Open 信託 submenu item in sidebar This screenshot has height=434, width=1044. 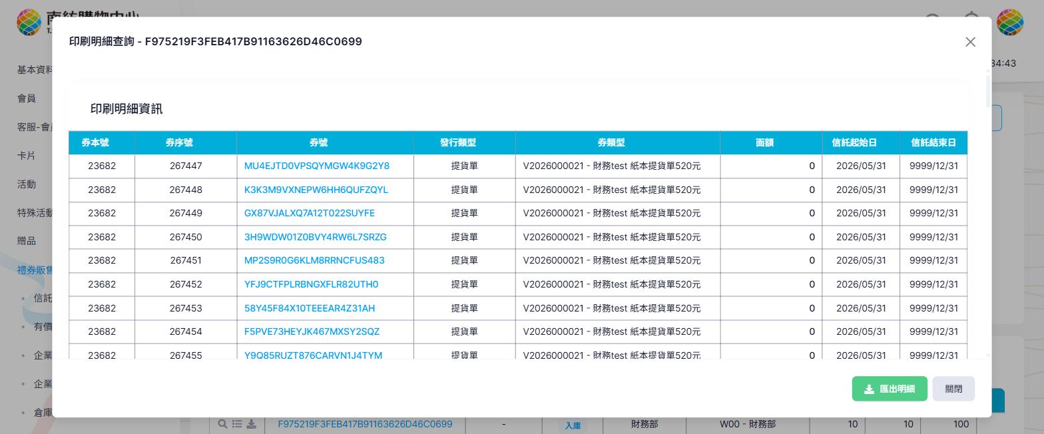pyautogui.click(x=43, y=298)
